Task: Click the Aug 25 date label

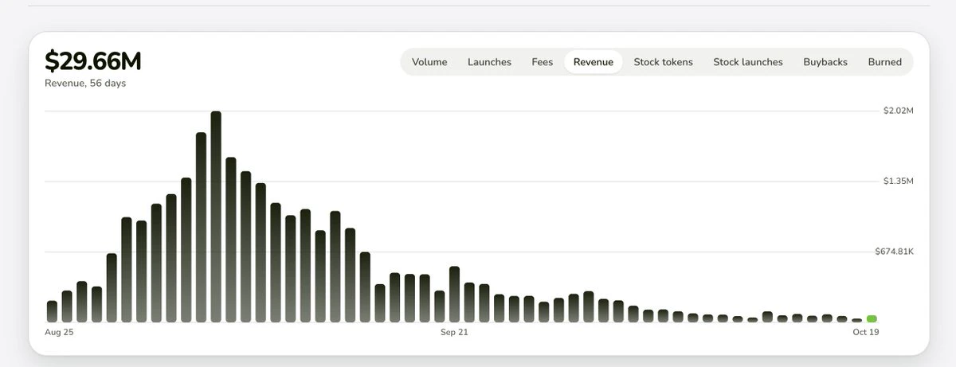Action: click(x=59, y=332)
